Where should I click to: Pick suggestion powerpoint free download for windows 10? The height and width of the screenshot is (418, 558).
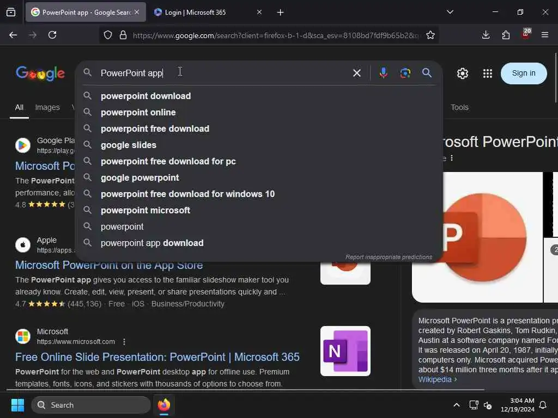coord(259,194)
